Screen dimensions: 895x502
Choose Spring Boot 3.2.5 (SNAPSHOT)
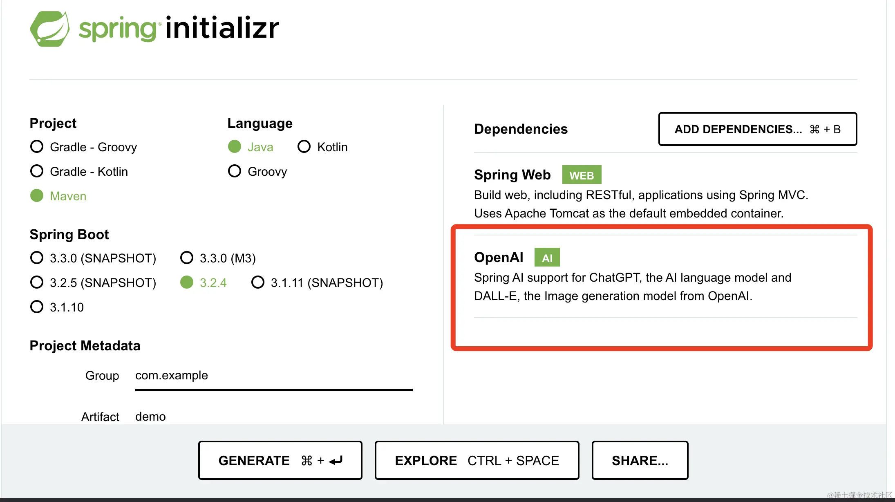(x=93, y=282)
